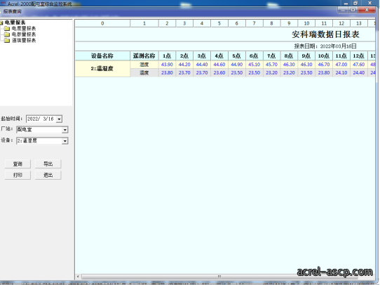380x285 pixels.
Task: Click the humidity value 44.20
Action: coord(184,65)
